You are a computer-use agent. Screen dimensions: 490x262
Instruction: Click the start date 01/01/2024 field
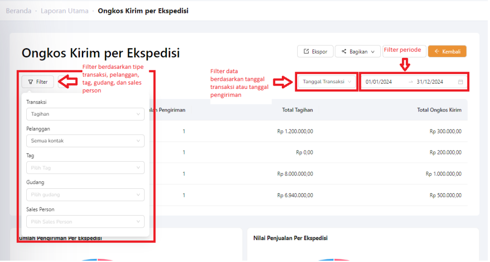(x=379, y=82)
